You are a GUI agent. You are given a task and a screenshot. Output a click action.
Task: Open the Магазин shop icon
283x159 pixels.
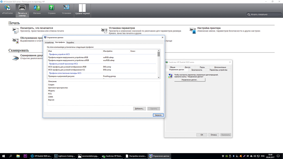pos(37,10)
